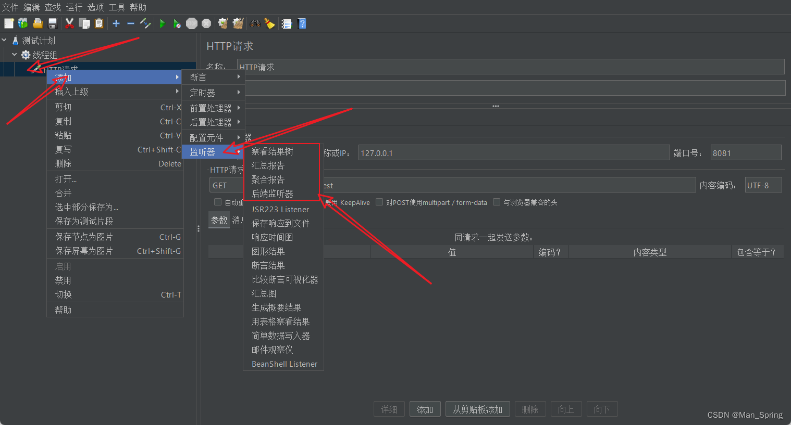This screenshot has height=425, width=791.
Task: Toggle 与浏览器兼容的头 checkbox
Action: (497, 202)
